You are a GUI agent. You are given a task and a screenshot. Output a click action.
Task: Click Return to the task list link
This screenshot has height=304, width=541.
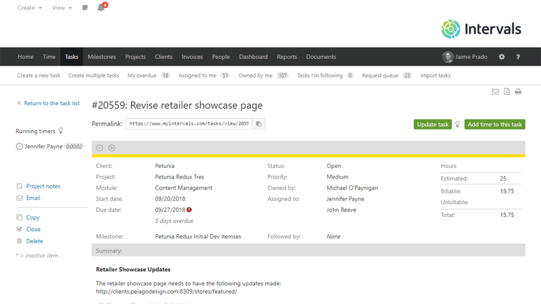tap(52, 103)
